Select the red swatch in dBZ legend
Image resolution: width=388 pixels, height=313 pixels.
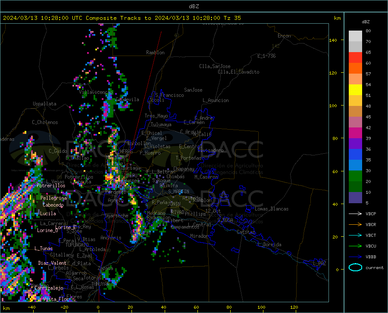(x=355, y=58)
